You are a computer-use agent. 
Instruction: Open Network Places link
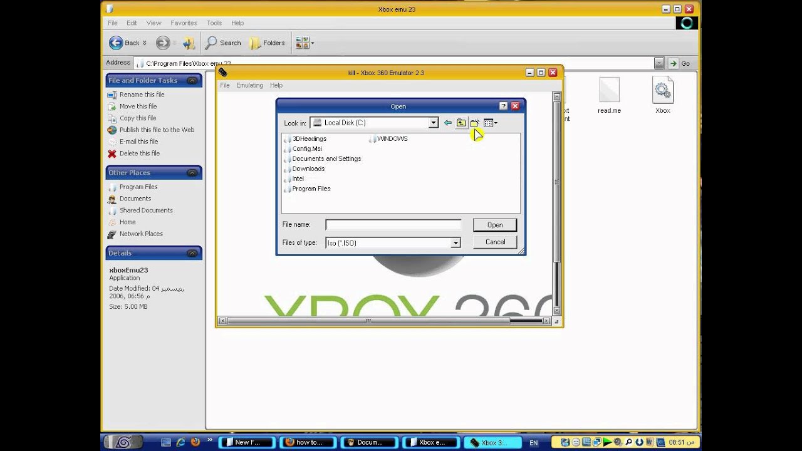pyautogui.click(x=141, y=234)
